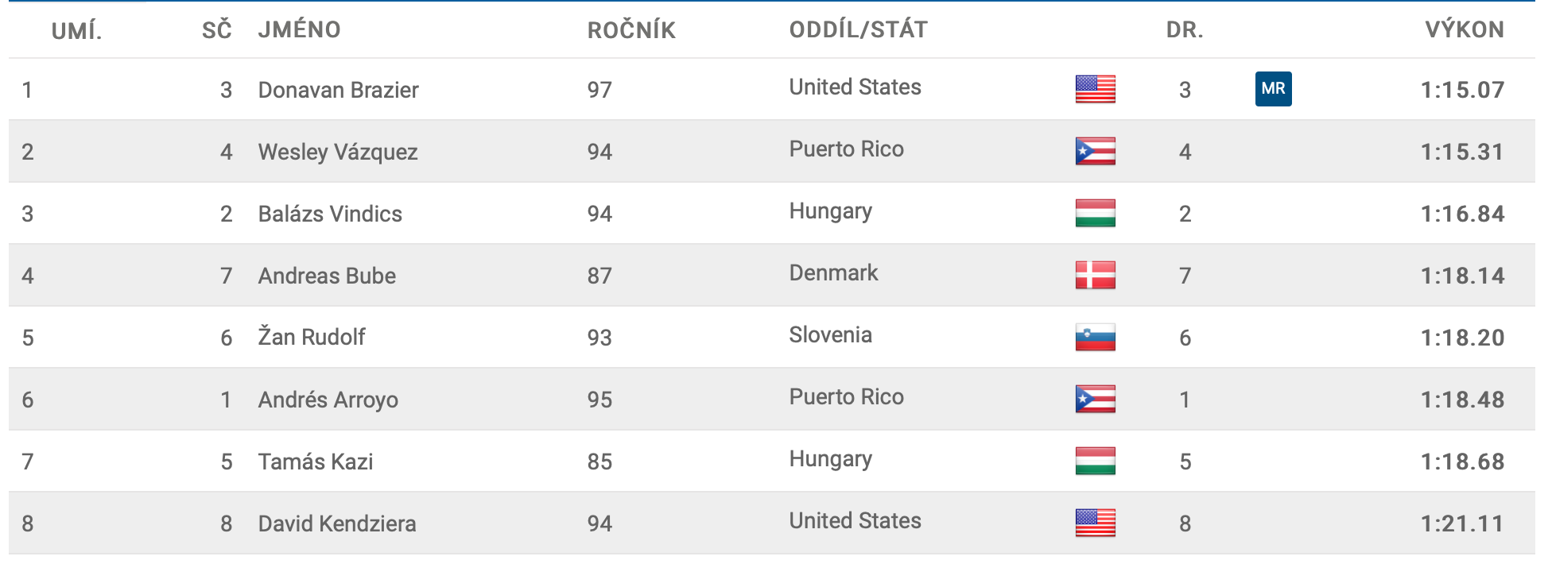Image resolution: width=1552 pixels, height=564 pixels.
Task: Click the United States flag beside Donavan Brazier
Action: [1095, 89]
